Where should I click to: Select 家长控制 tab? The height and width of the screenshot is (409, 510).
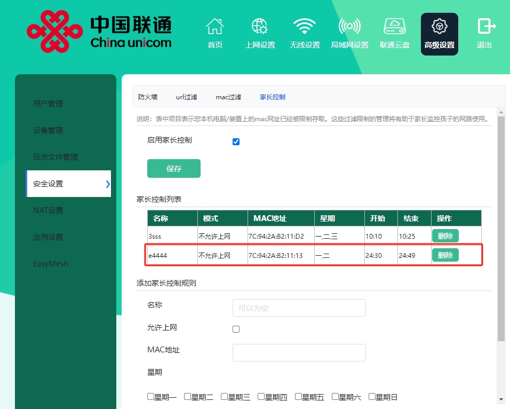click(272, 97)
